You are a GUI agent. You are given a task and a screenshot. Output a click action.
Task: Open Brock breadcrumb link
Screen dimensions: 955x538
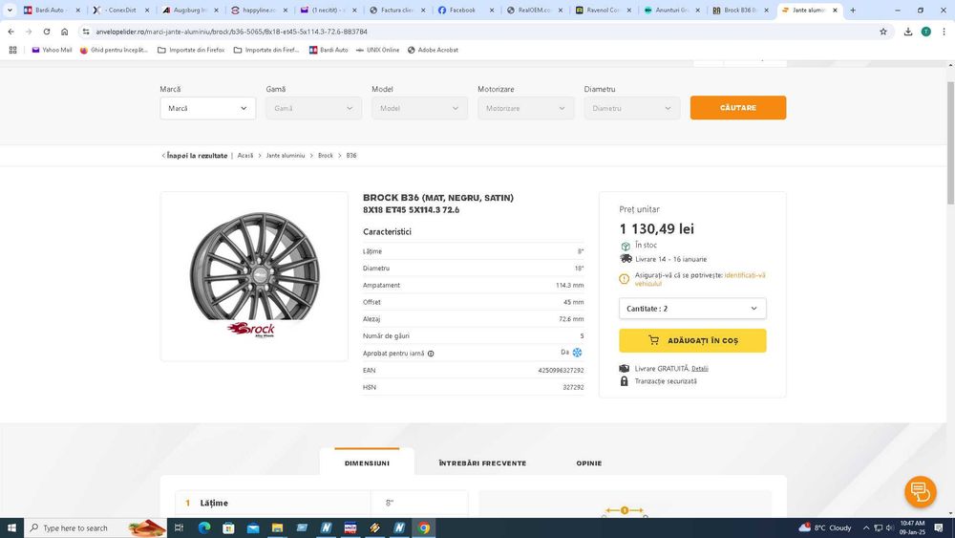326,156
